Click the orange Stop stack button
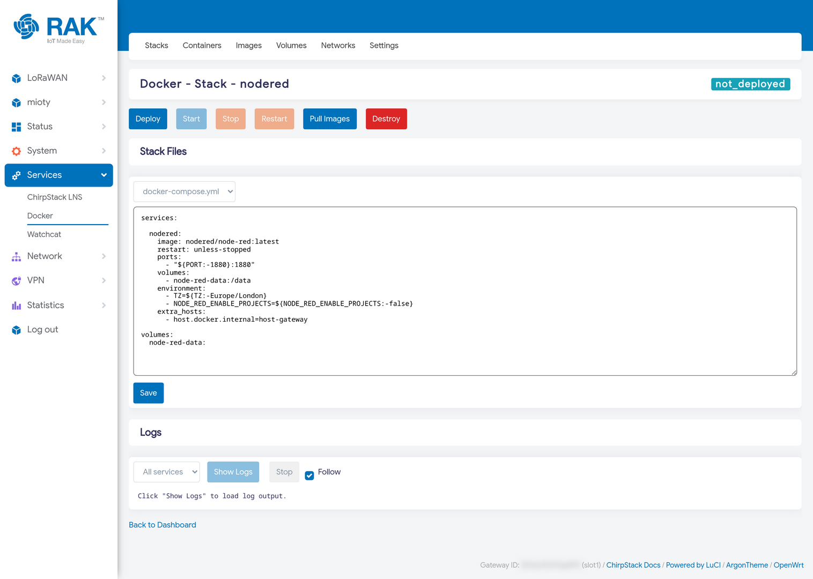 [231, 119]
